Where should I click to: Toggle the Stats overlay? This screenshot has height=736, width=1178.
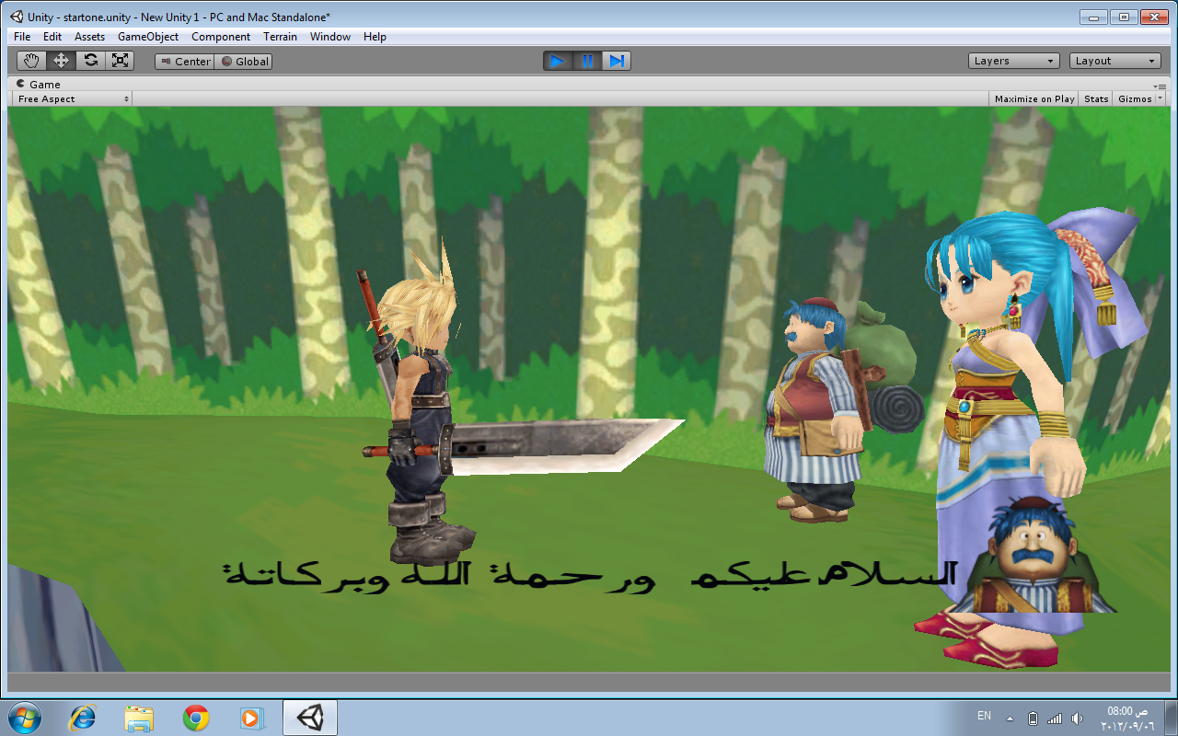tap(1096, 98)
